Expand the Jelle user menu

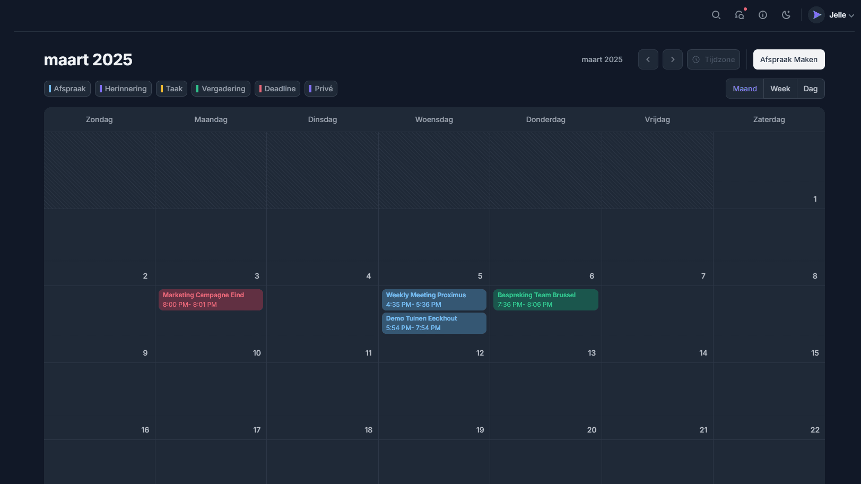click(841, 15)
